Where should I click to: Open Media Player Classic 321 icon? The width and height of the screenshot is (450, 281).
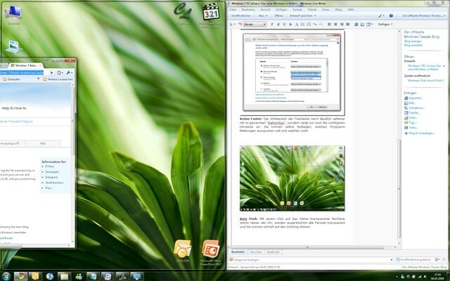(x=211, y=12)
